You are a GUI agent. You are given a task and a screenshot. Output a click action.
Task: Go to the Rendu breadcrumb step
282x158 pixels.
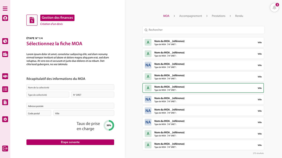coord(239,16)
